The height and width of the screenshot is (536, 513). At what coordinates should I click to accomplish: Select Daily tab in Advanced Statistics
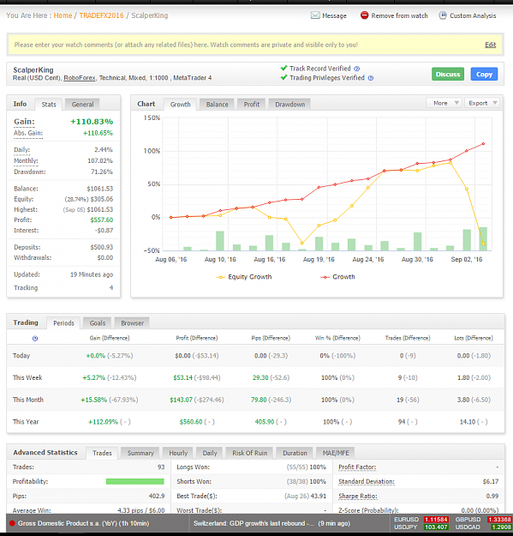[x=210, y=453]
